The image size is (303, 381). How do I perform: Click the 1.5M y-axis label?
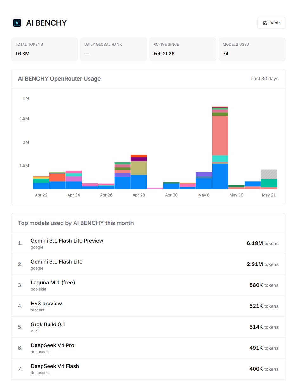pos(24,165)
